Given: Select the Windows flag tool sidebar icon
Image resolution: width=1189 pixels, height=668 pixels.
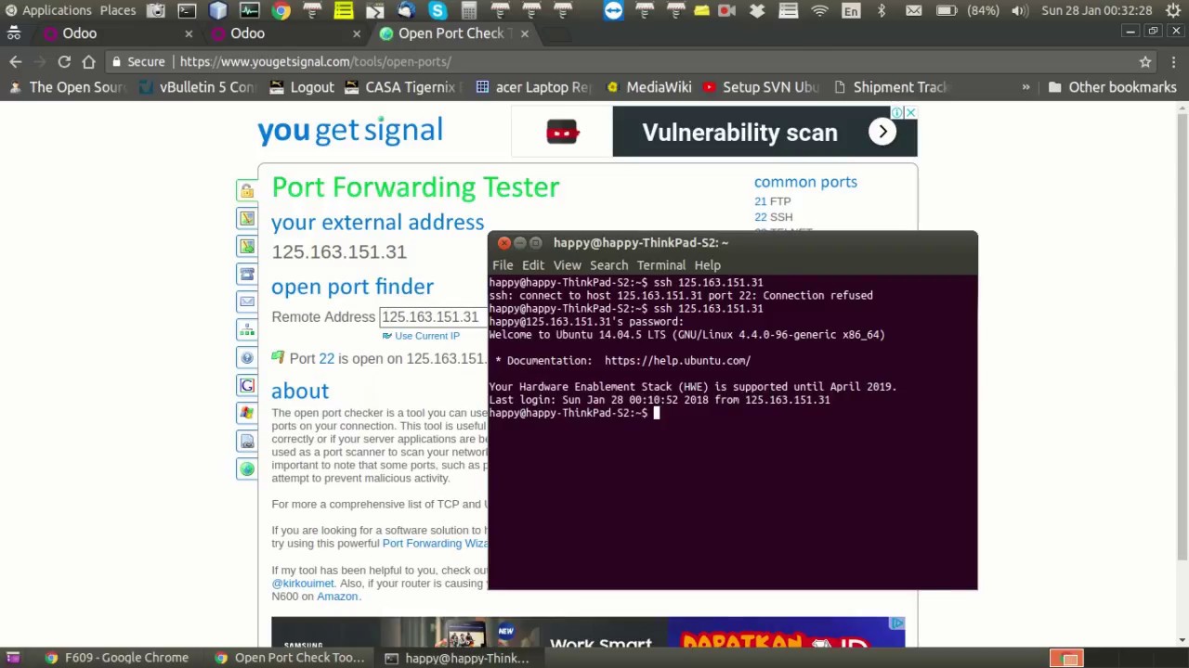Looking at the screenshot, I should [246, 413].
